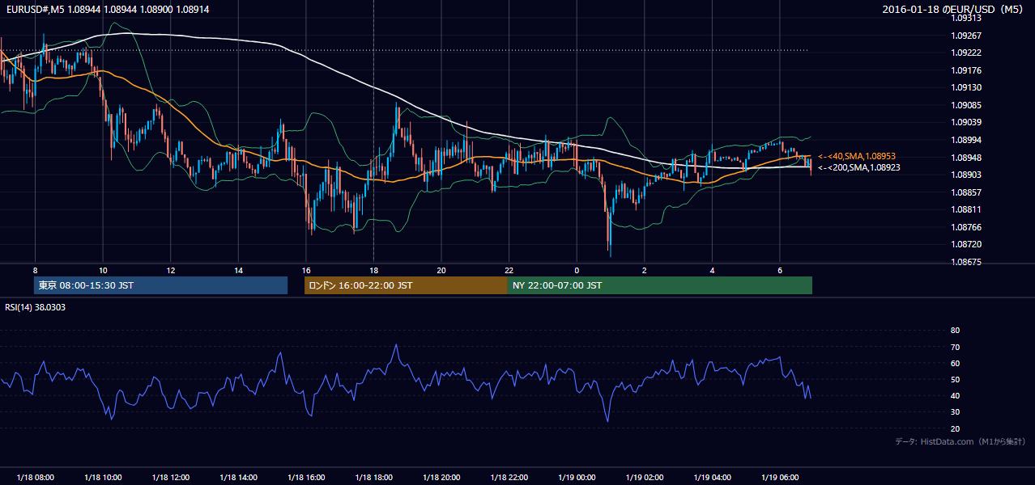Click the time axis label 1/18 22:00
The height and width of the screenshot is (485, 1035).
pos(509,478)
